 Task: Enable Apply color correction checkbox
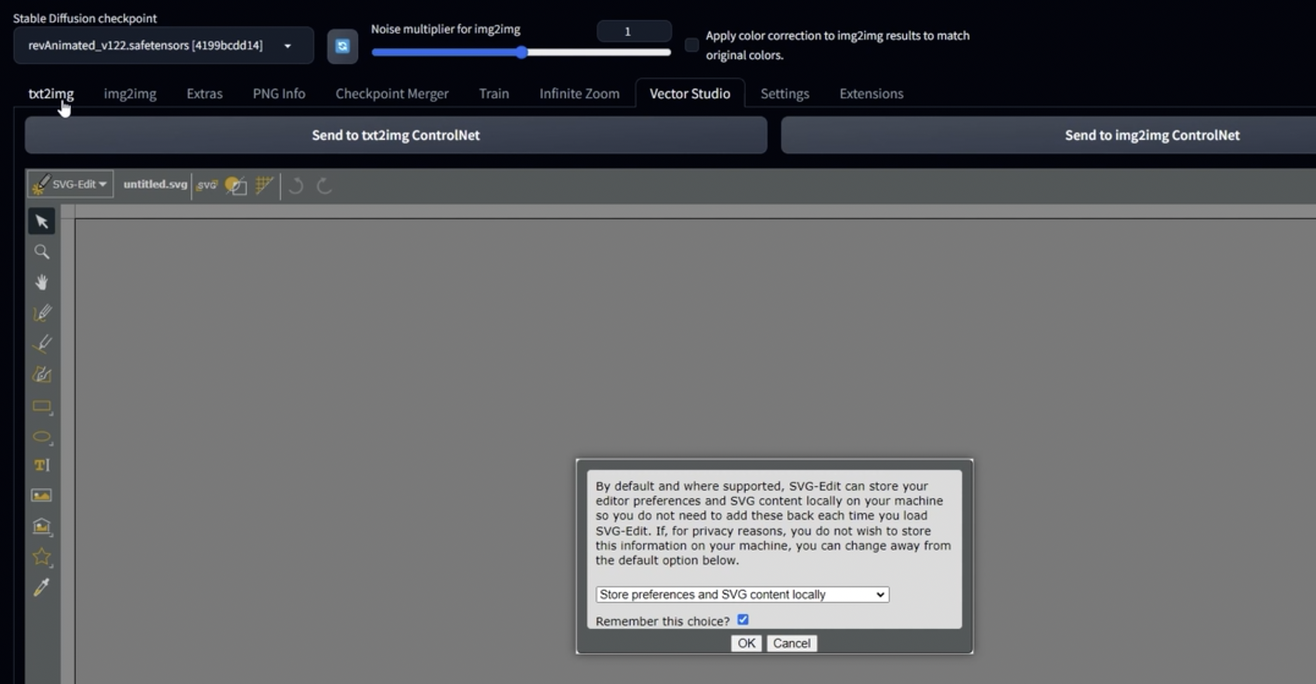pos(691,45)
